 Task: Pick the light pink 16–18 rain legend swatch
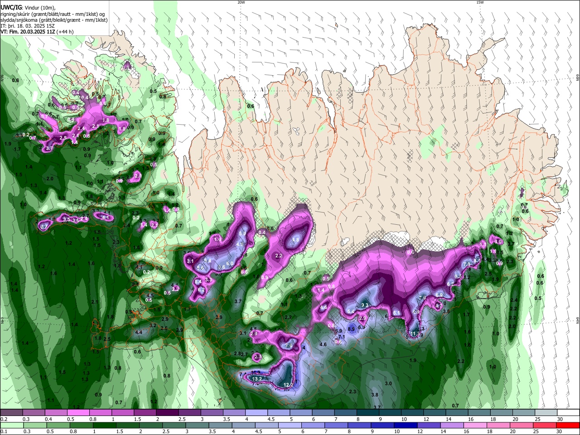tap(474, 425)
